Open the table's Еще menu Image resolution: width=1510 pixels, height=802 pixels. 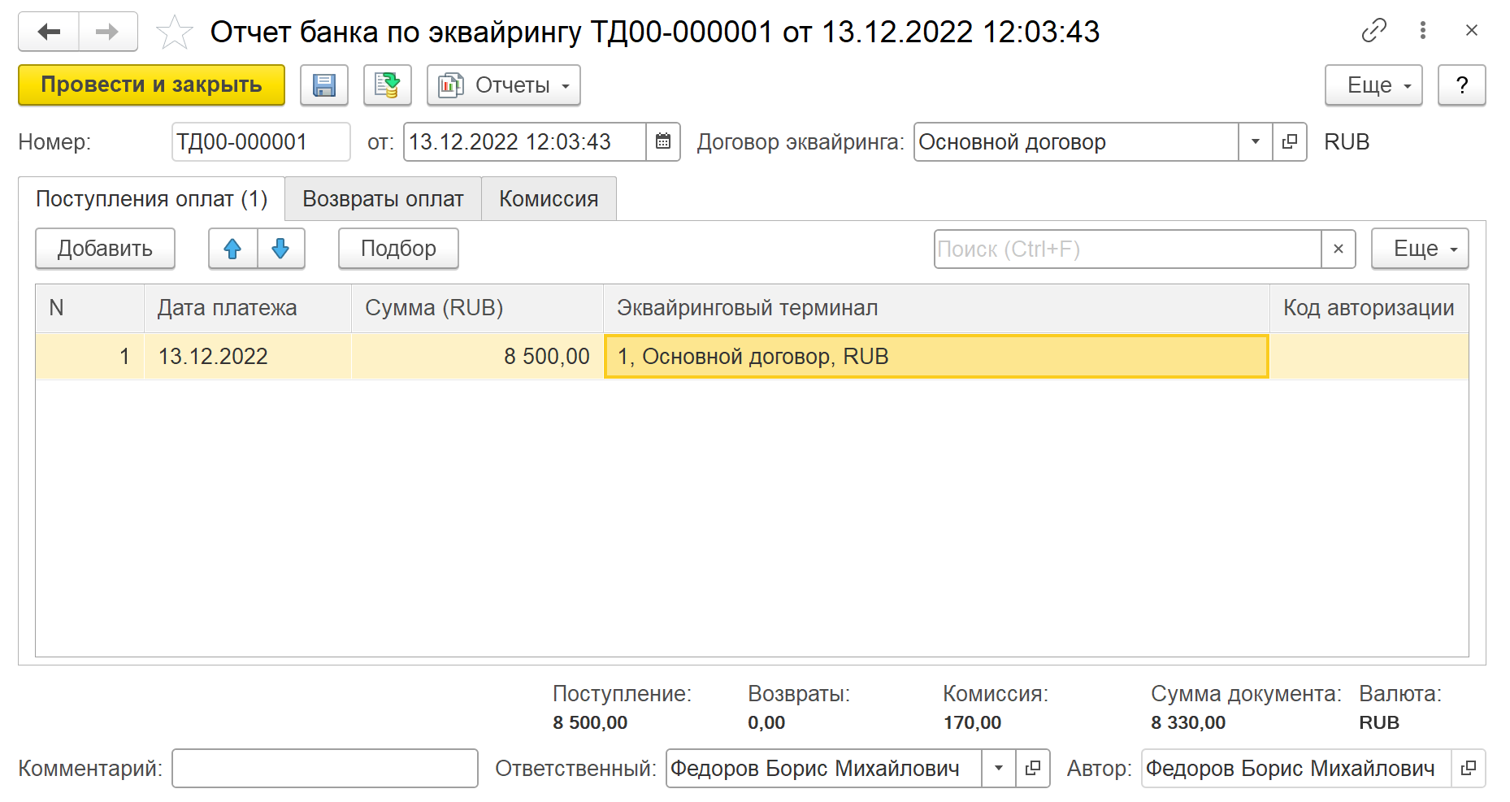coord(1419,249)
